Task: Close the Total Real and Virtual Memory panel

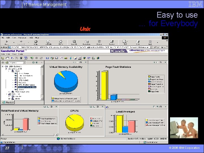Action: pos(56,107)
